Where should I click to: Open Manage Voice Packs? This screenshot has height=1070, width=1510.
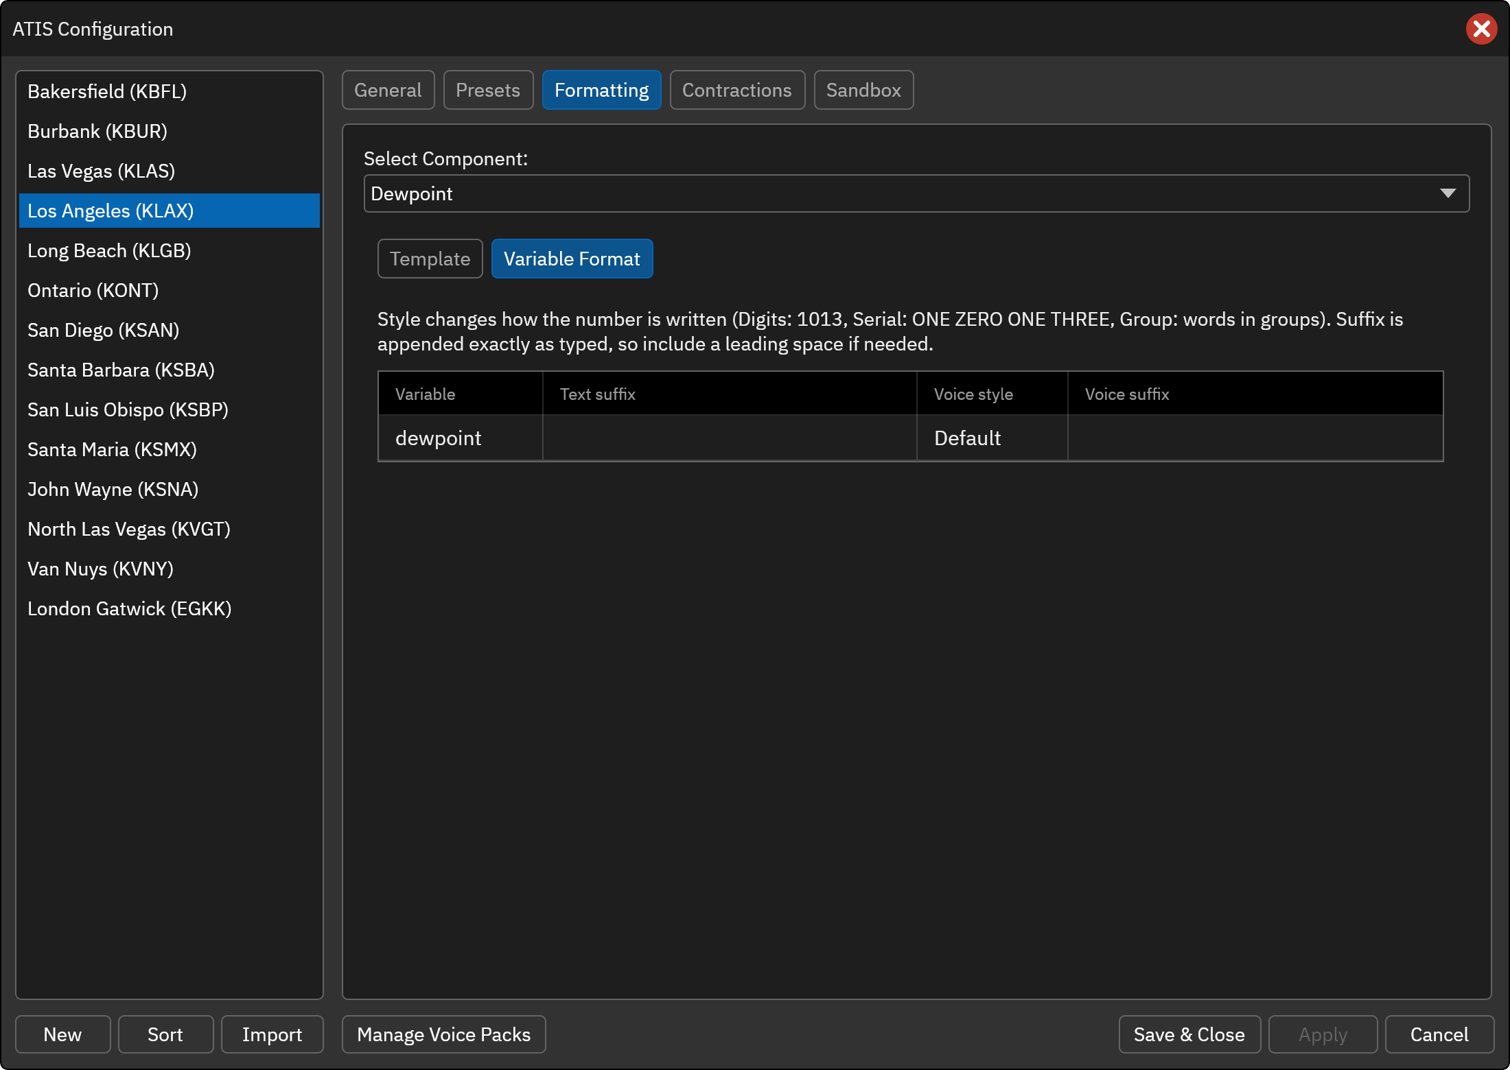(444, 1034)
